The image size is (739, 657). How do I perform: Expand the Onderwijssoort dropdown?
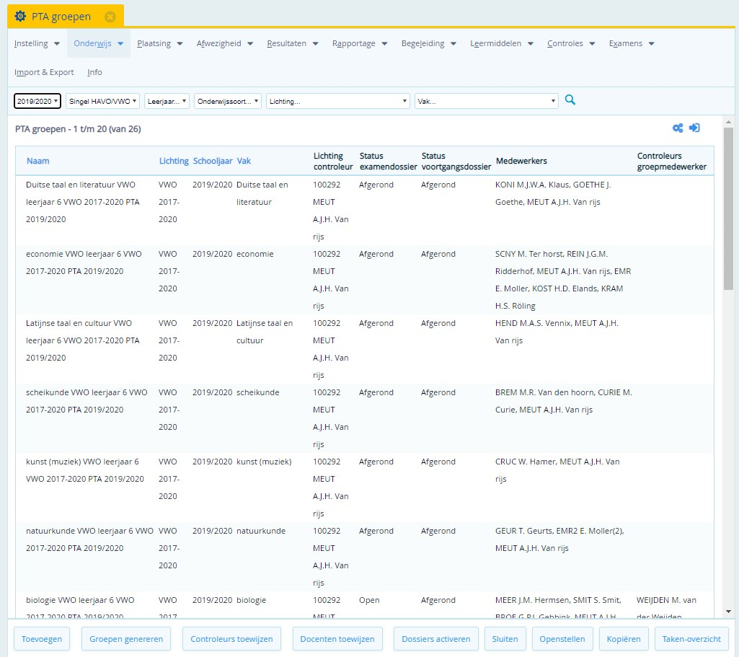pyautogui.click(x=228, y=101)
